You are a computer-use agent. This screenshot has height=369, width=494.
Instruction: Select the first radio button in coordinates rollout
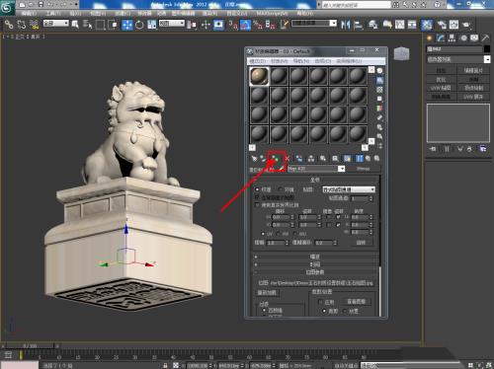tap(257, 189)
